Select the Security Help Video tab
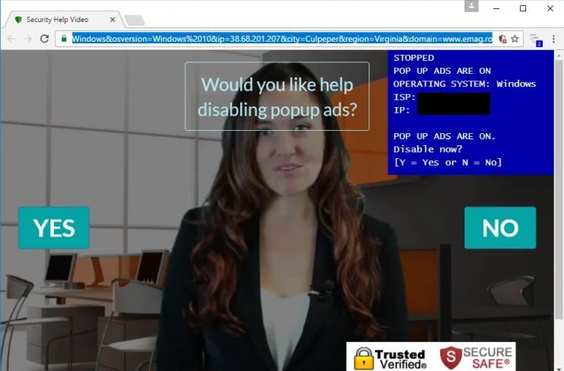Viewport: 564px width, 371px height. coord(65,20)
